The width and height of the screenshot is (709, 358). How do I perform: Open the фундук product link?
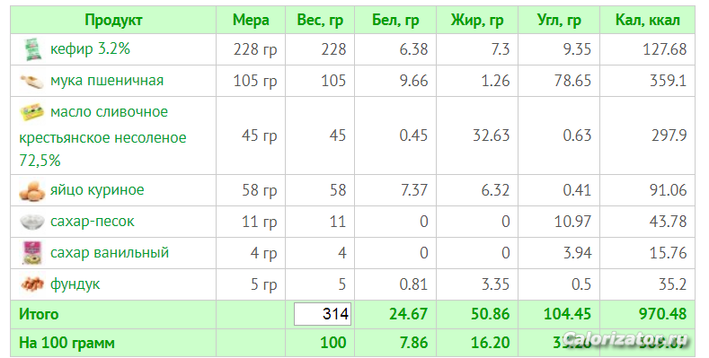pos(75,284)
